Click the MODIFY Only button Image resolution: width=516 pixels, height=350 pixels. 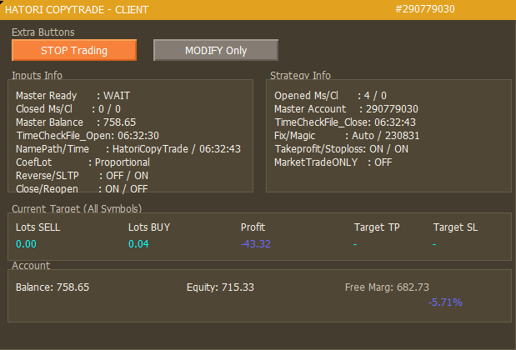point(216,50)
